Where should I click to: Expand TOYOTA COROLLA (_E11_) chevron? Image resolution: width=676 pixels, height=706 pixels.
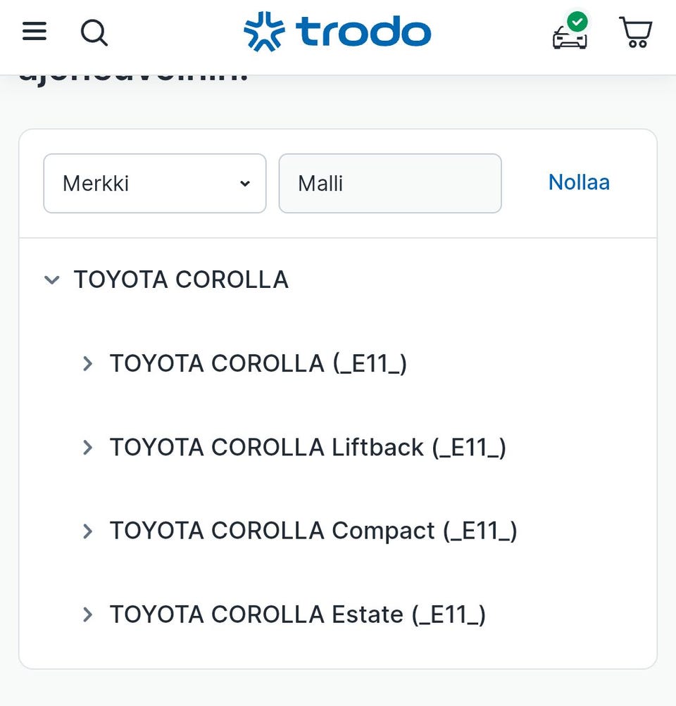coord(87,364)
